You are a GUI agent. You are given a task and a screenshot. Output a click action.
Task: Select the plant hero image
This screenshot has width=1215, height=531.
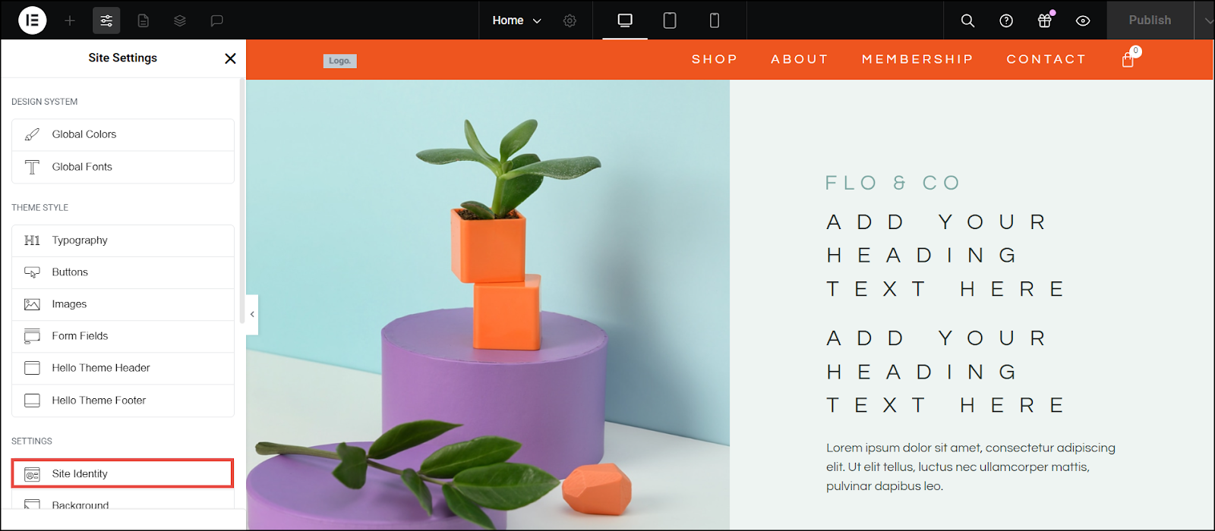pyautogui.click(x=488, y=305)
